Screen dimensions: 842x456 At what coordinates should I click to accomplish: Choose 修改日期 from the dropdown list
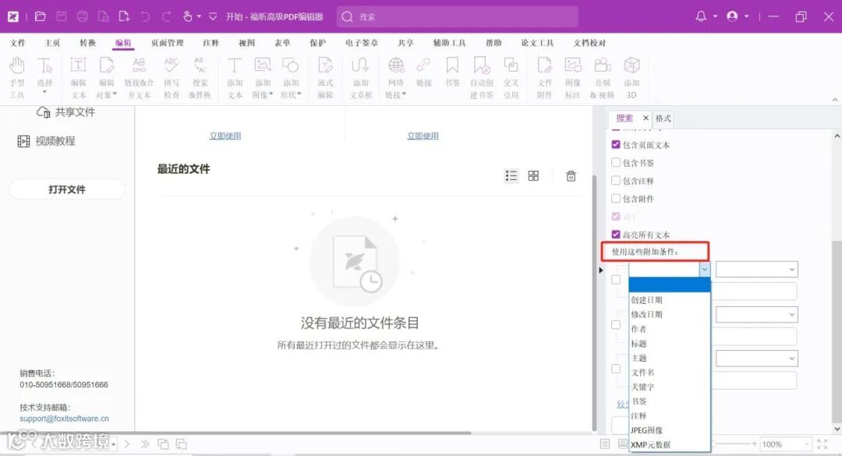tap(670, 314)
